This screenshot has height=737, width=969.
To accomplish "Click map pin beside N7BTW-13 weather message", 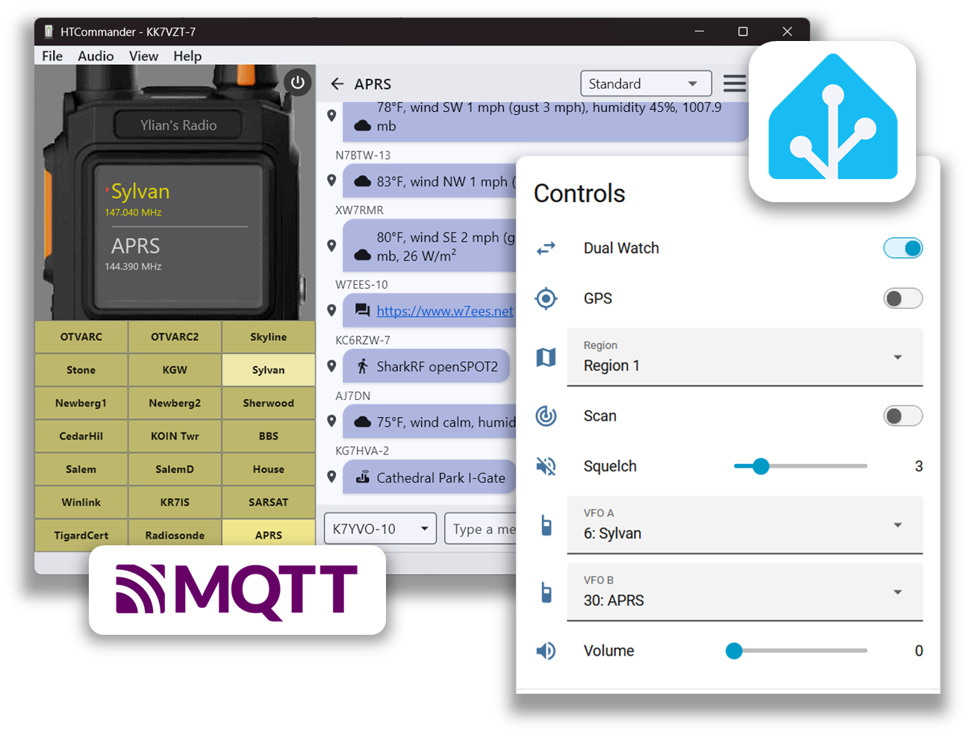I will pos(331,181).
